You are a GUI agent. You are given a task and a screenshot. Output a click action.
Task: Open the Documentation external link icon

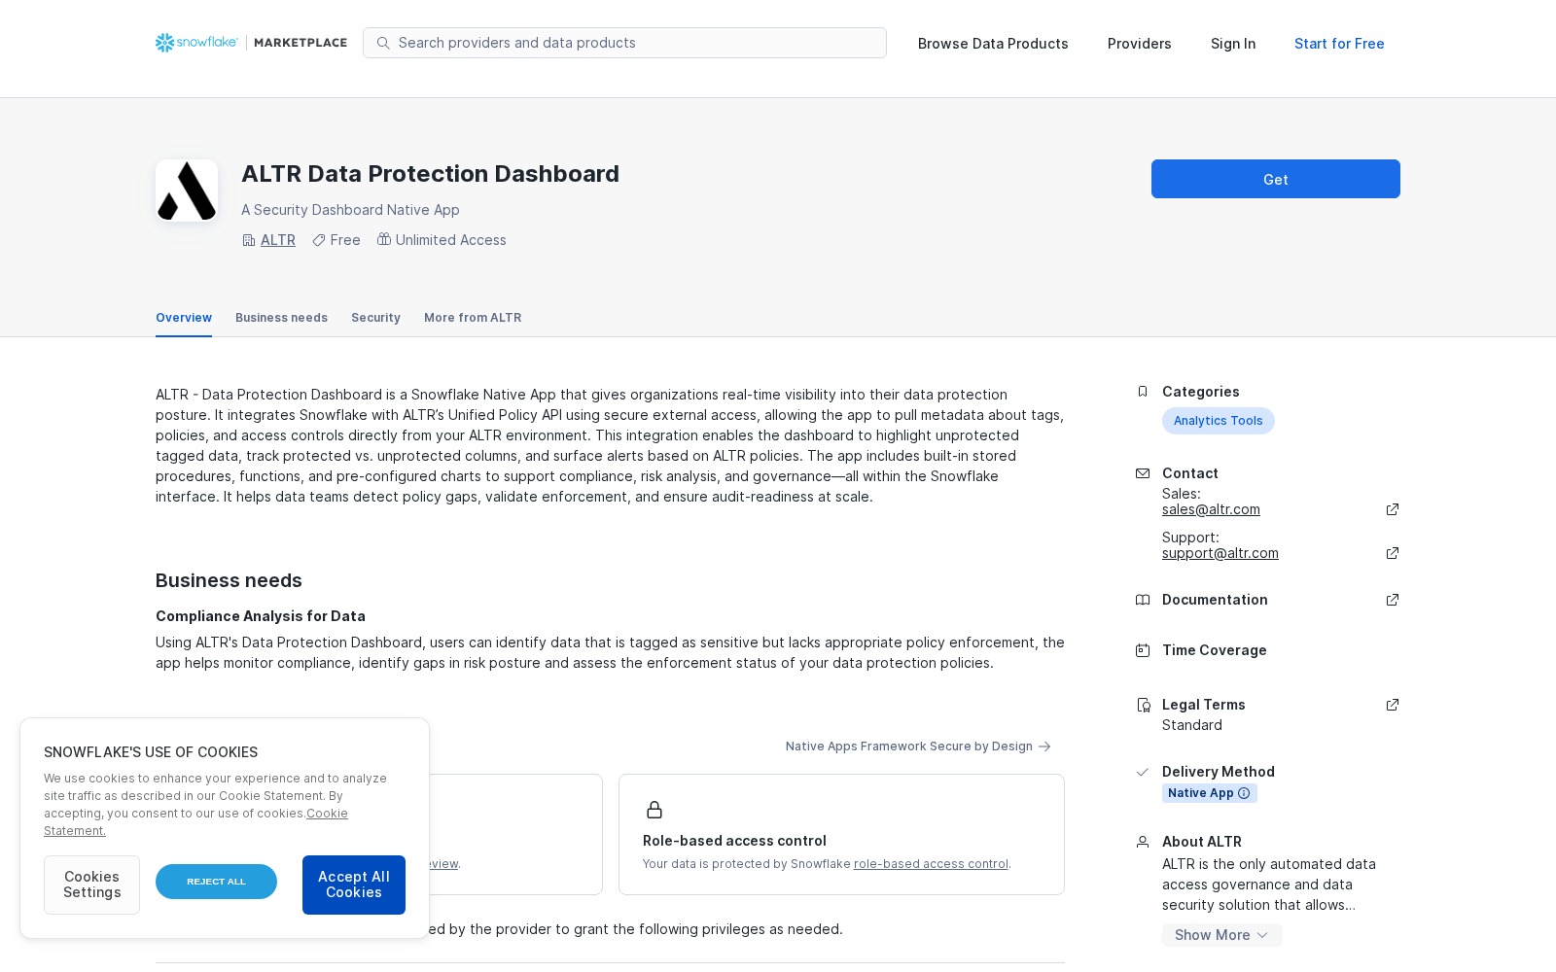pyautogui.click(x=1393, y=600)
